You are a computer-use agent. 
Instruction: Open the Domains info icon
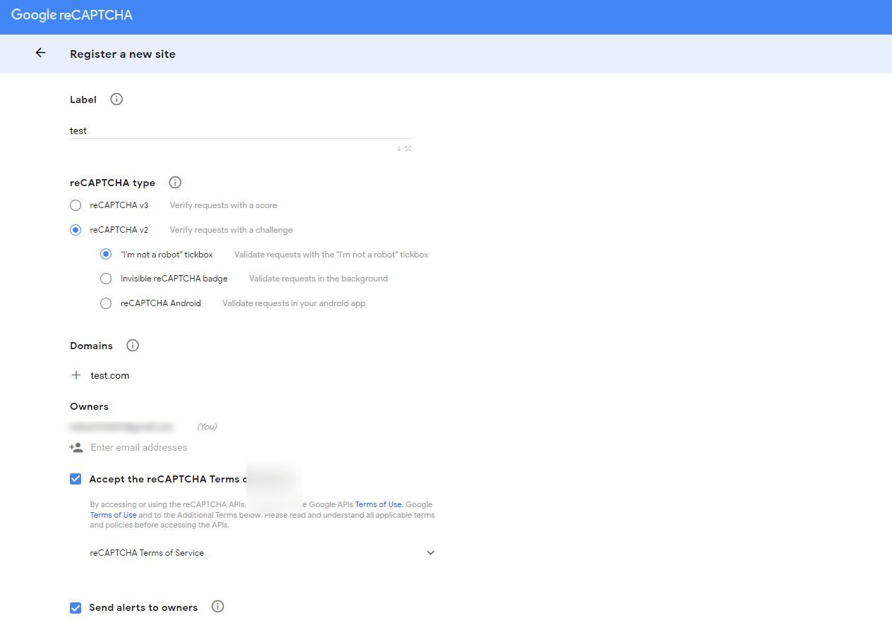pyautogui.click(x=133, y=346)
